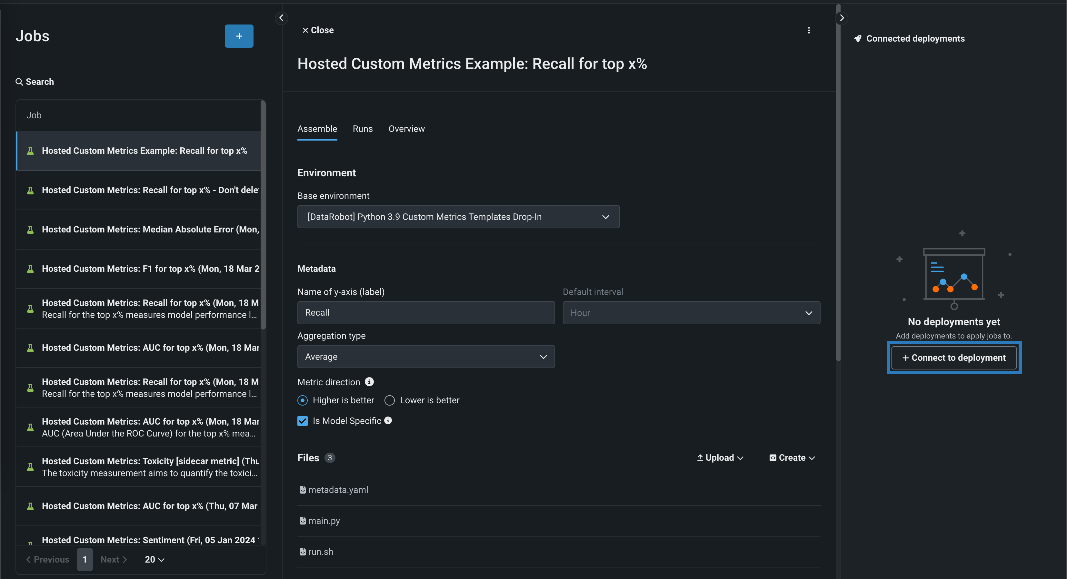Open the Base environment dropdown
Image resolution: width=1067 pixels, height=579 pixels.
pyautogui.click(x=458, y=216)
